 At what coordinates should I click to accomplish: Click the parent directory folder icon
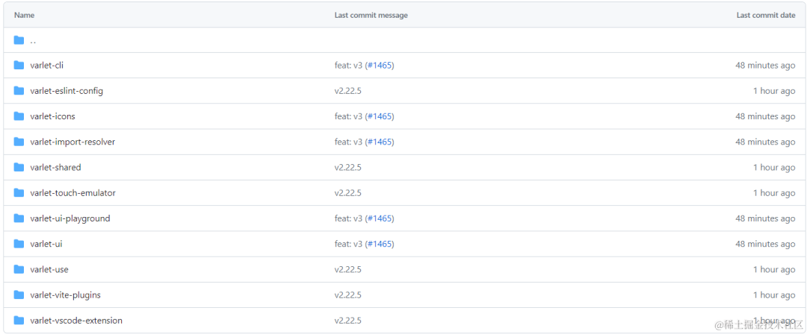click(19, 40)
